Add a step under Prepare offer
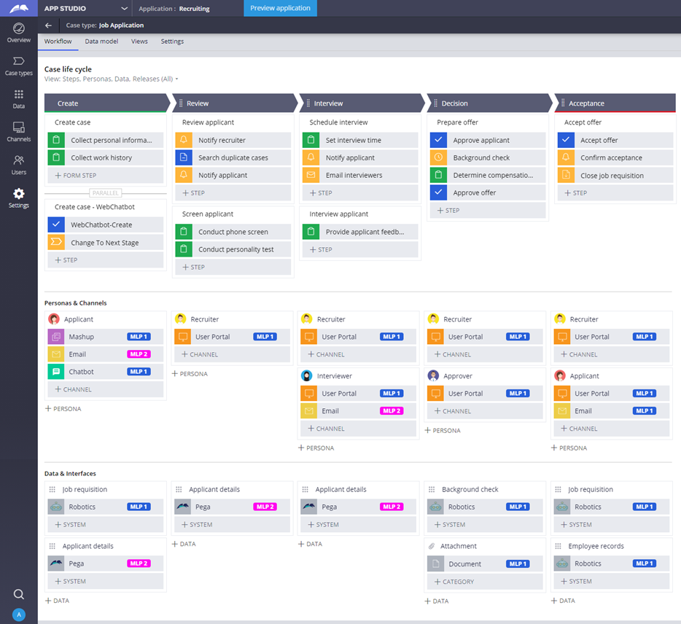 coord(488,210)
